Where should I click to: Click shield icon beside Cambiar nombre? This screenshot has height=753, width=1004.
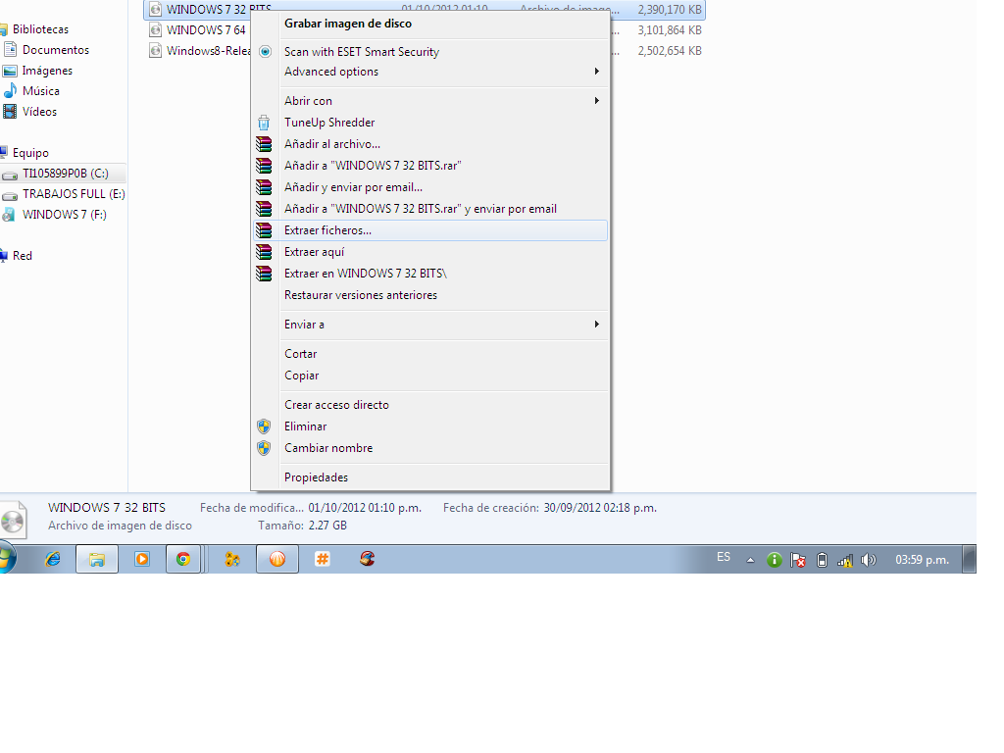point(264,448)
